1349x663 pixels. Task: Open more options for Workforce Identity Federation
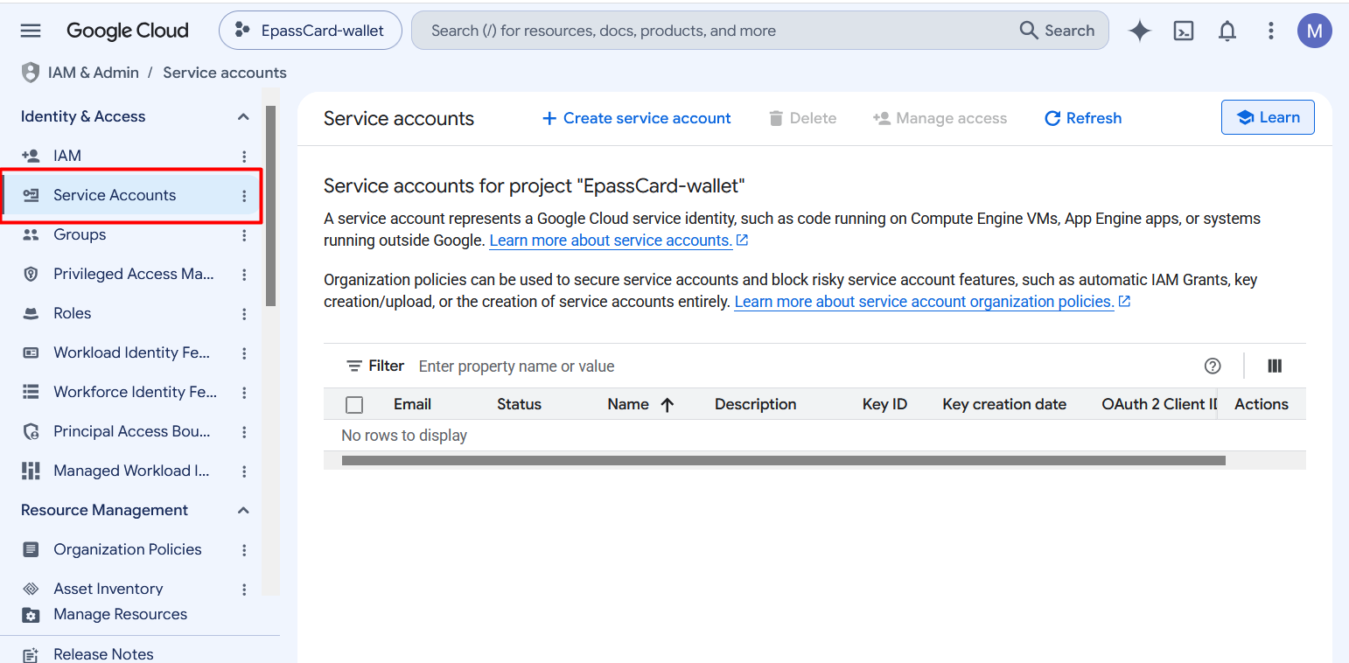click(244, 393)
